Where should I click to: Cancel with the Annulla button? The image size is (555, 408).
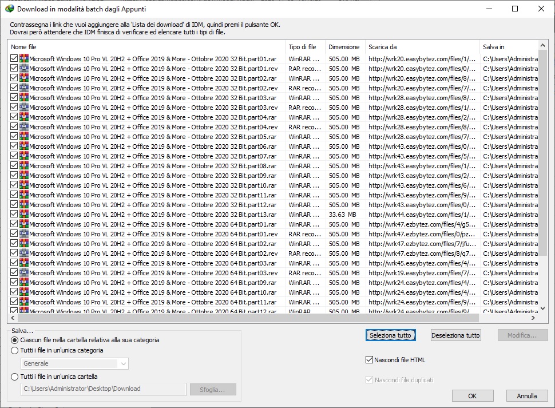[527, 396]
